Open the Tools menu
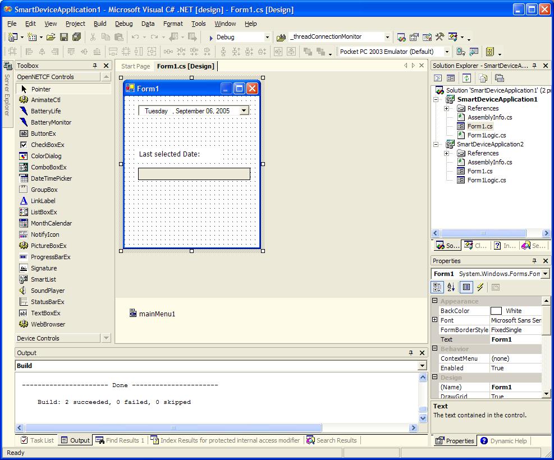The width and height of the screenshot is (554, 460). [x=198, y=24]
